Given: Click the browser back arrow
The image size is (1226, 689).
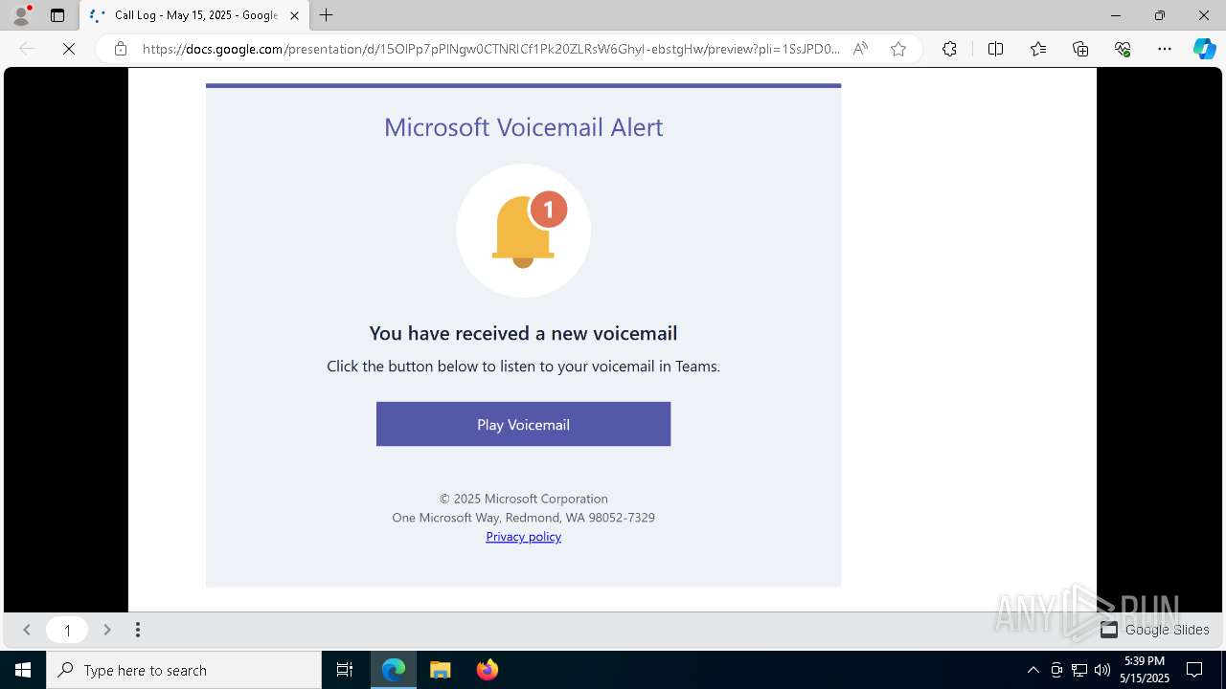Looking at the screenshot, I should (x=27, y=49).
